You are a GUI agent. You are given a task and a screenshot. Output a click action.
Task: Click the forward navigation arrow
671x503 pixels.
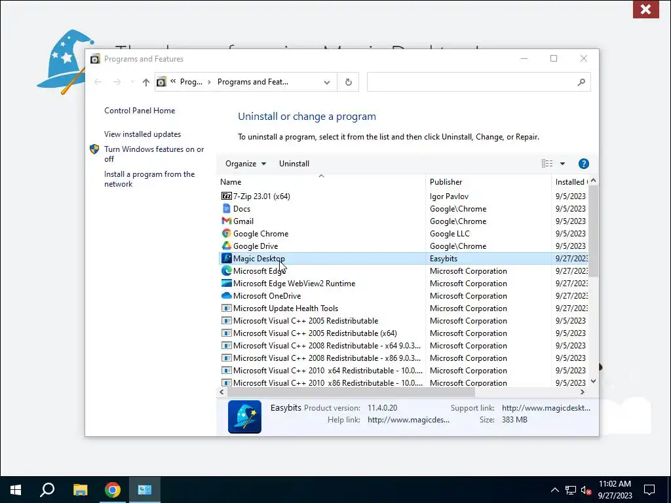click(x=117, y=82)
